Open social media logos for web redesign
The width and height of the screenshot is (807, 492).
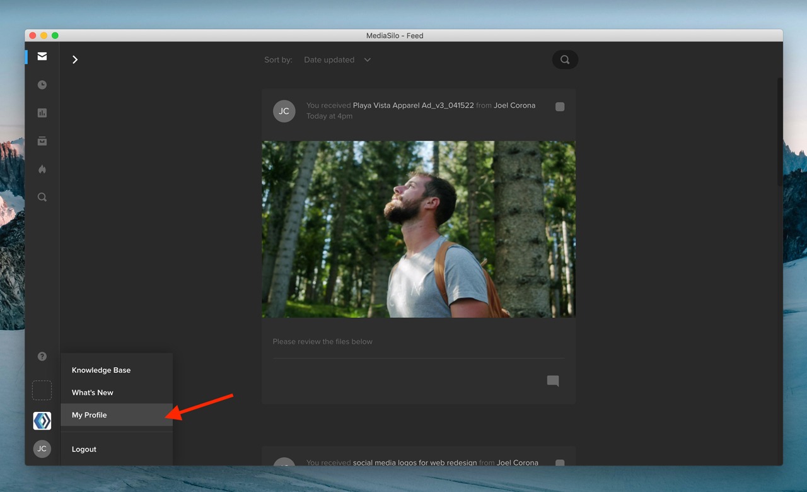point(415,462)
